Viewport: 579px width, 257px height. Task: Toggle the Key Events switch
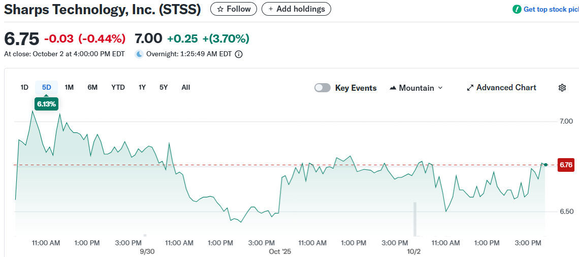coord(323,88)
